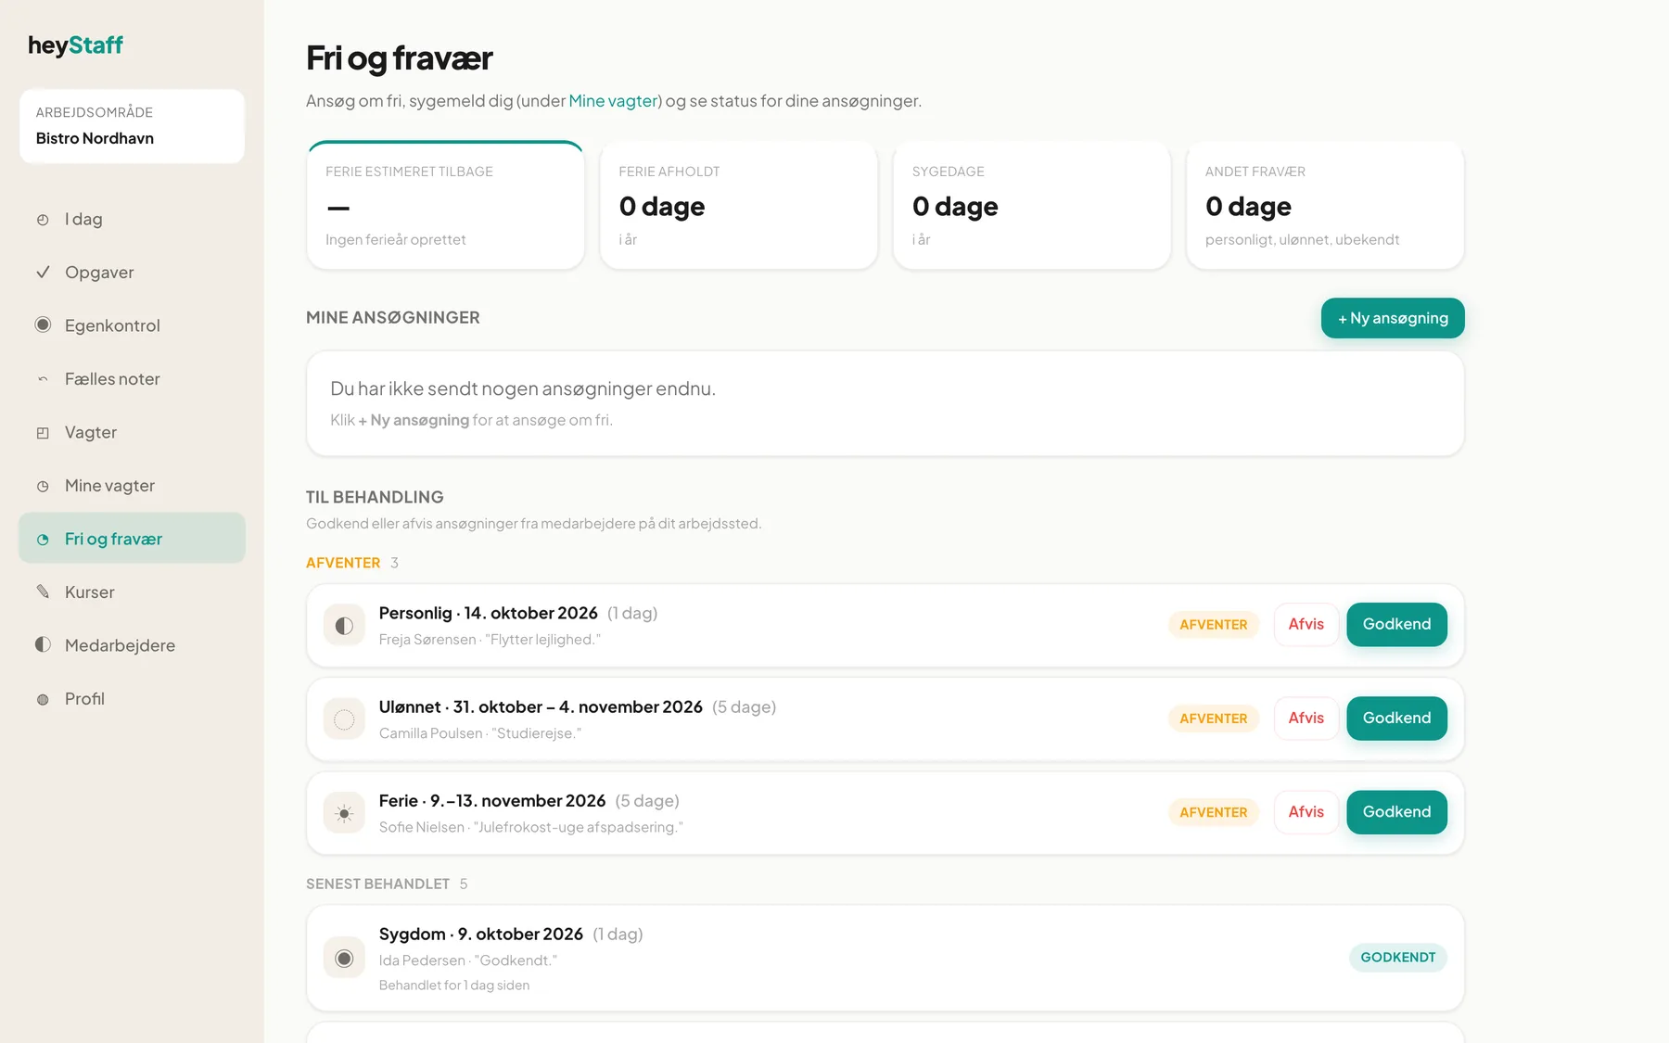
Task: Create a new request with Ny ansøgning
Action: click(x=1393, y=318)
